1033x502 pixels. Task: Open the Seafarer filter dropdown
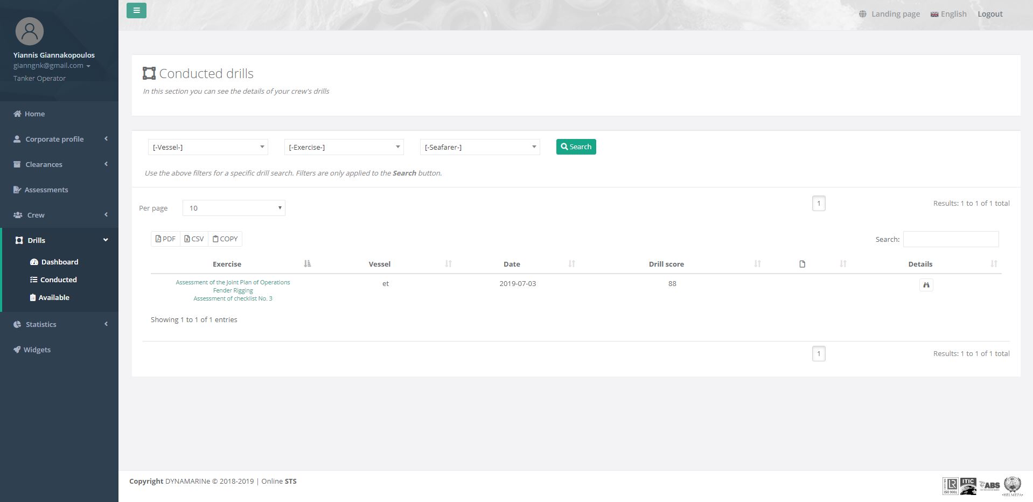[479, 147]
